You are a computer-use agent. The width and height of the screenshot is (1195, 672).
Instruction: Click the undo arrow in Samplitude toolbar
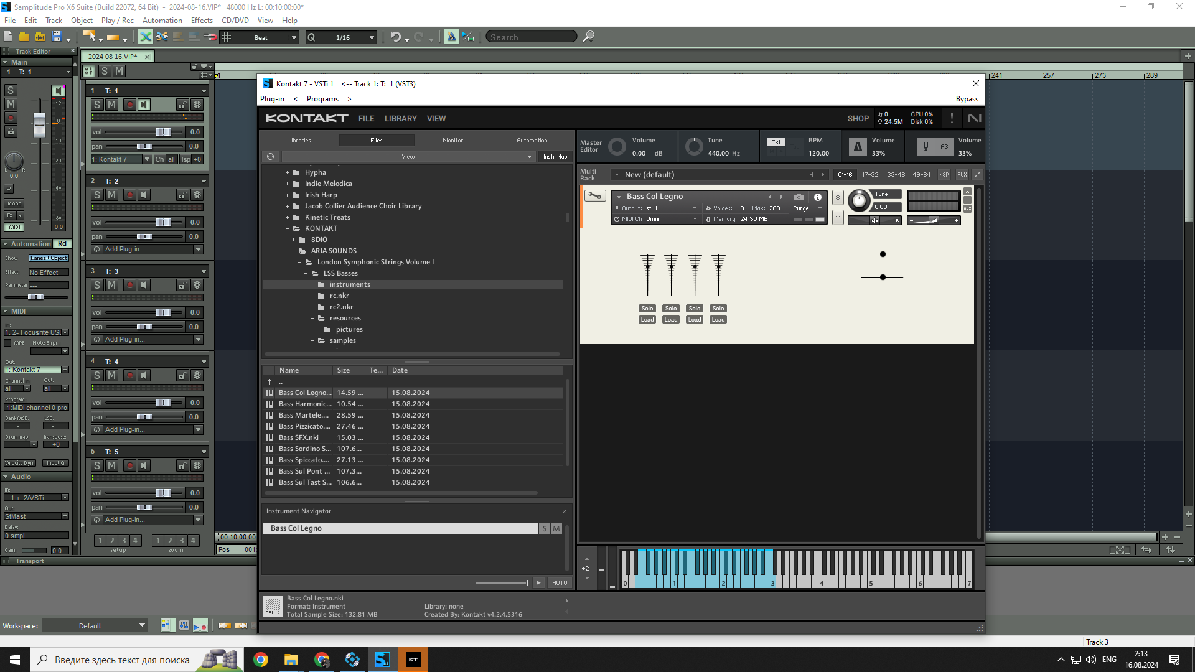pyautogui.click(x=395, y=37)
